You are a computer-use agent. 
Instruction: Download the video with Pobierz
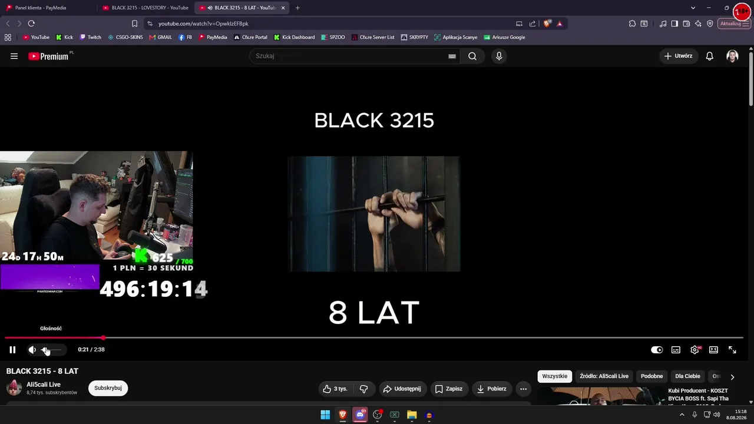point(491,389)
